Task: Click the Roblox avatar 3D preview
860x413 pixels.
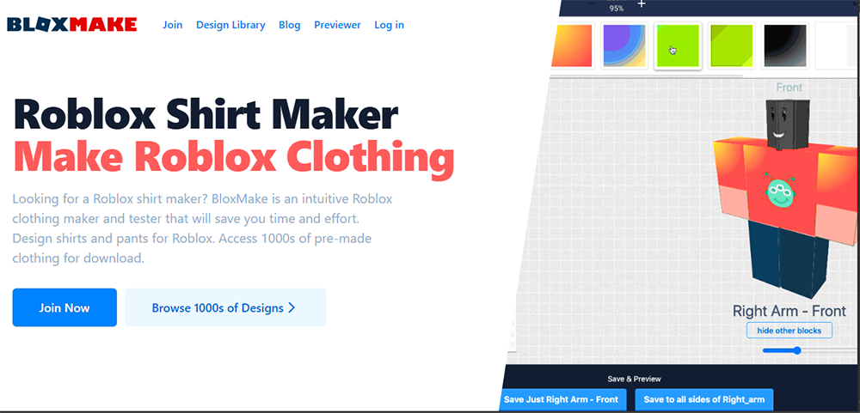Action: 786,198
